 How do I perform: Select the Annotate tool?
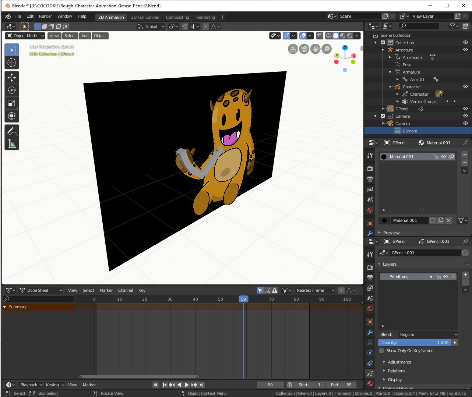tap(12, 131)
